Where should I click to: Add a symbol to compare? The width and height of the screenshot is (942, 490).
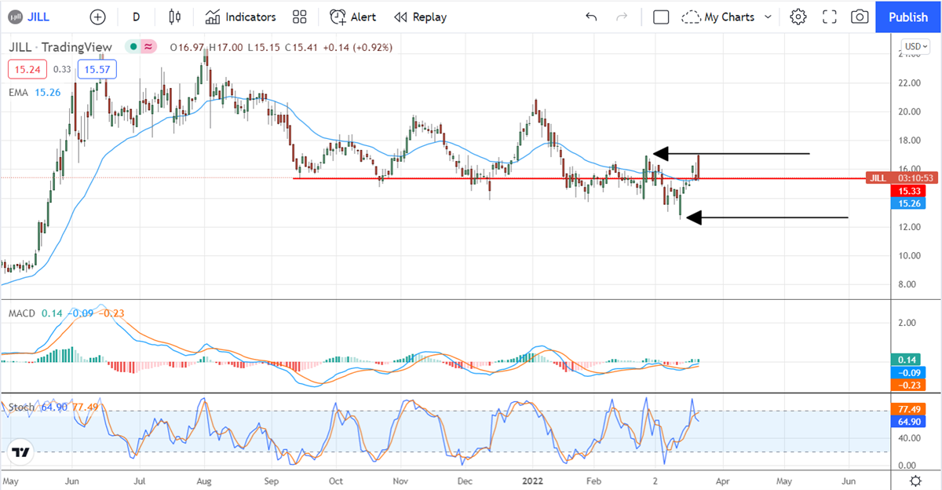tap(97, 16)
